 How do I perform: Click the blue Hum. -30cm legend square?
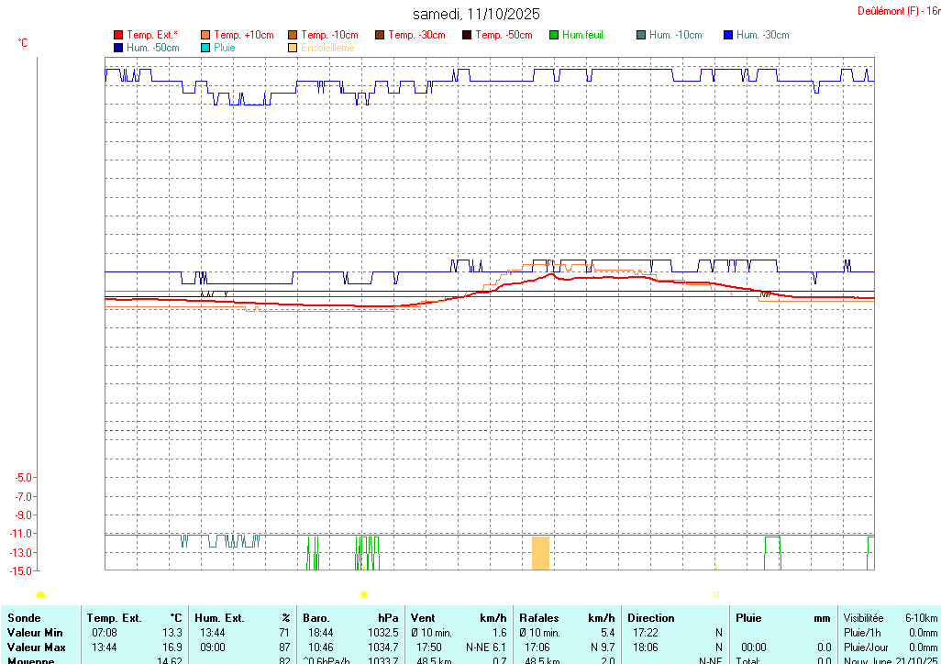[728, 36]
